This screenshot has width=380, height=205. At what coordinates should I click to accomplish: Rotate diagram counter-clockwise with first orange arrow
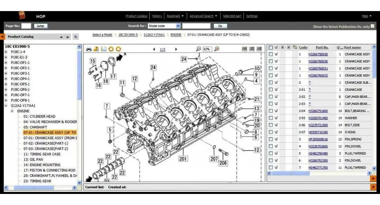click(x=111, y=49)
